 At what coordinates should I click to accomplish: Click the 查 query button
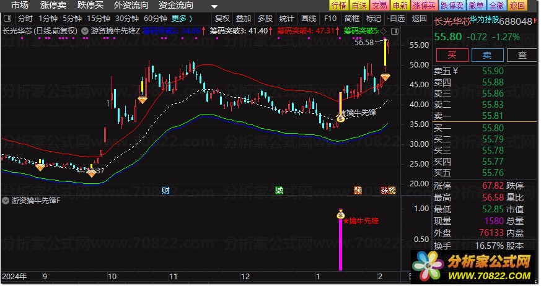tap(522, 55)
